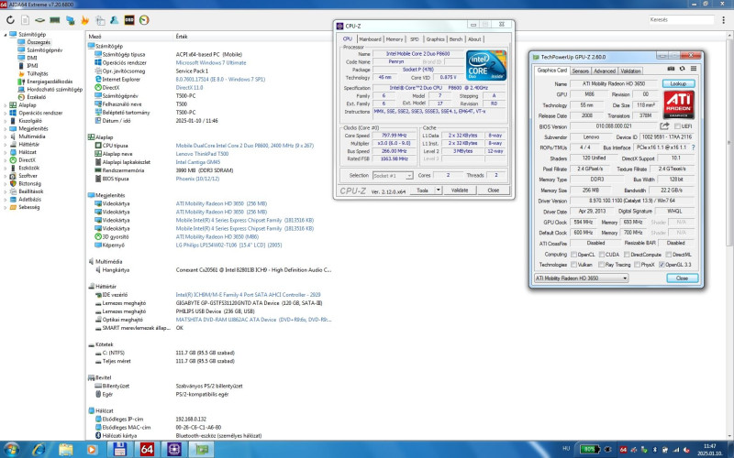Open the black OSD panel toolbar icon
The image size is (734, 458).
click(x=129, y=20)
